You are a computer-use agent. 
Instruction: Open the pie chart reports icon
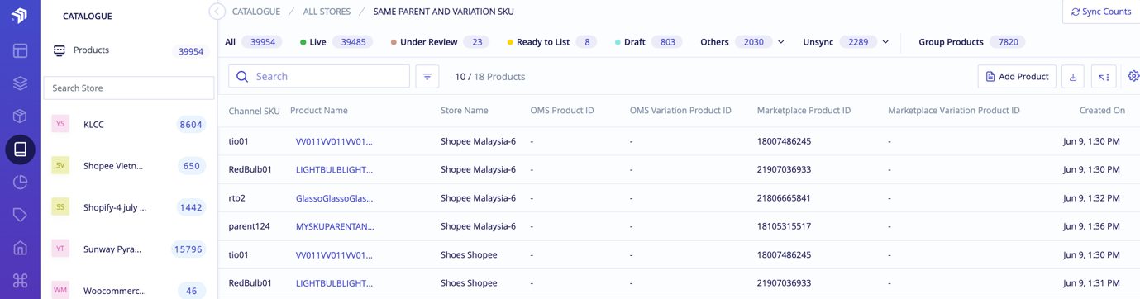(x=20, y=183)
